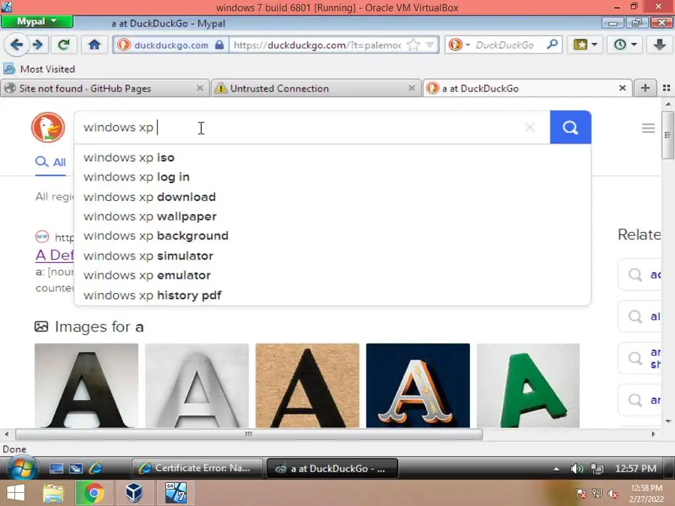Choose suggestion windows xp log in

coord(332,177)
